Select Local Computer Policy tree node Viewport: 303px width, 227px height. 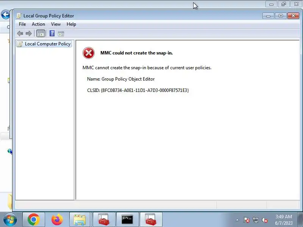pyautogui.click(x=44, y=44)
